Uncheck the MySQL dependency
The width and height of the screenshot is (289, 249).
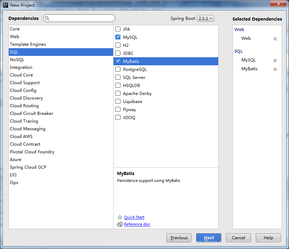pyautogui.click(x=118, y=37)
